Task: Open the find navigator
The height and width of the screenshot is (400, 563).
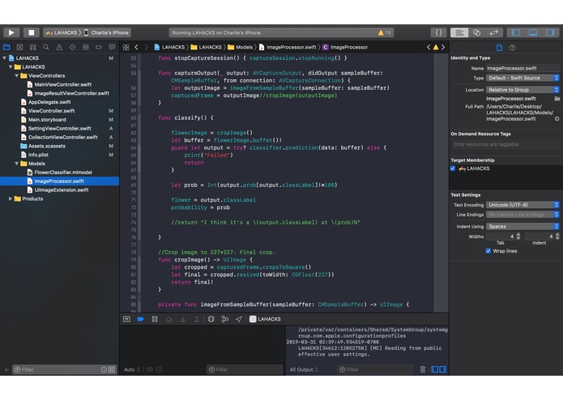Action: [x=46, y=47]
